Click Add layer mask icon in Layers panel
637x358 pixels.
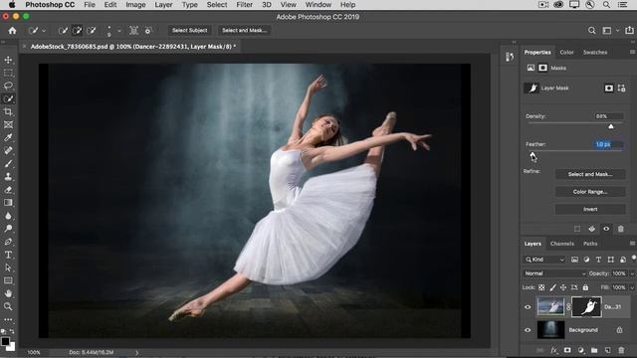point(567,350)
